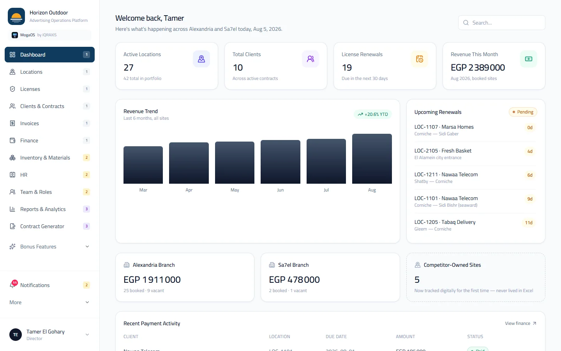The height and width of the screenshot is (351, 561).
Task: Click the Mar revenue bar
Action: 143,165
